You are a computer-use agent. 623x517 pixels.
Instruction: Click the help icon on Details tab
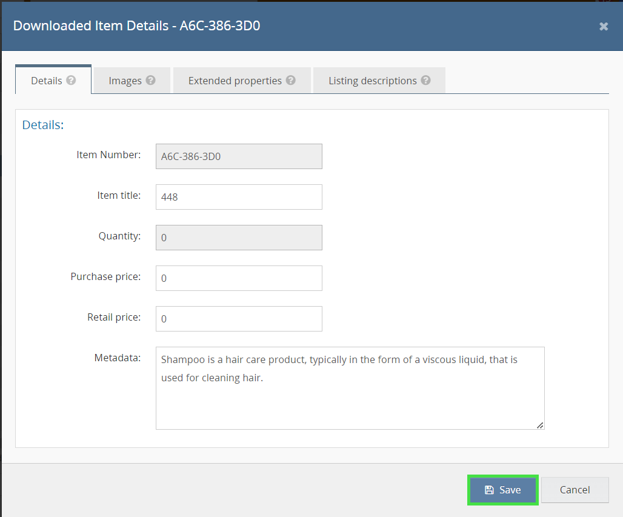71,80
